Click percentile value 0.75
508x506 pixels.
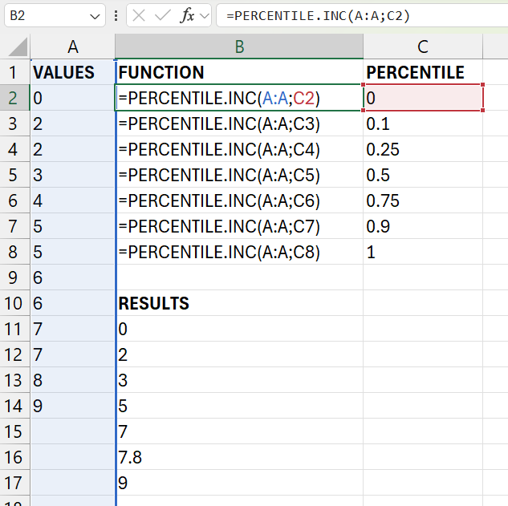(x=423, y=200)
